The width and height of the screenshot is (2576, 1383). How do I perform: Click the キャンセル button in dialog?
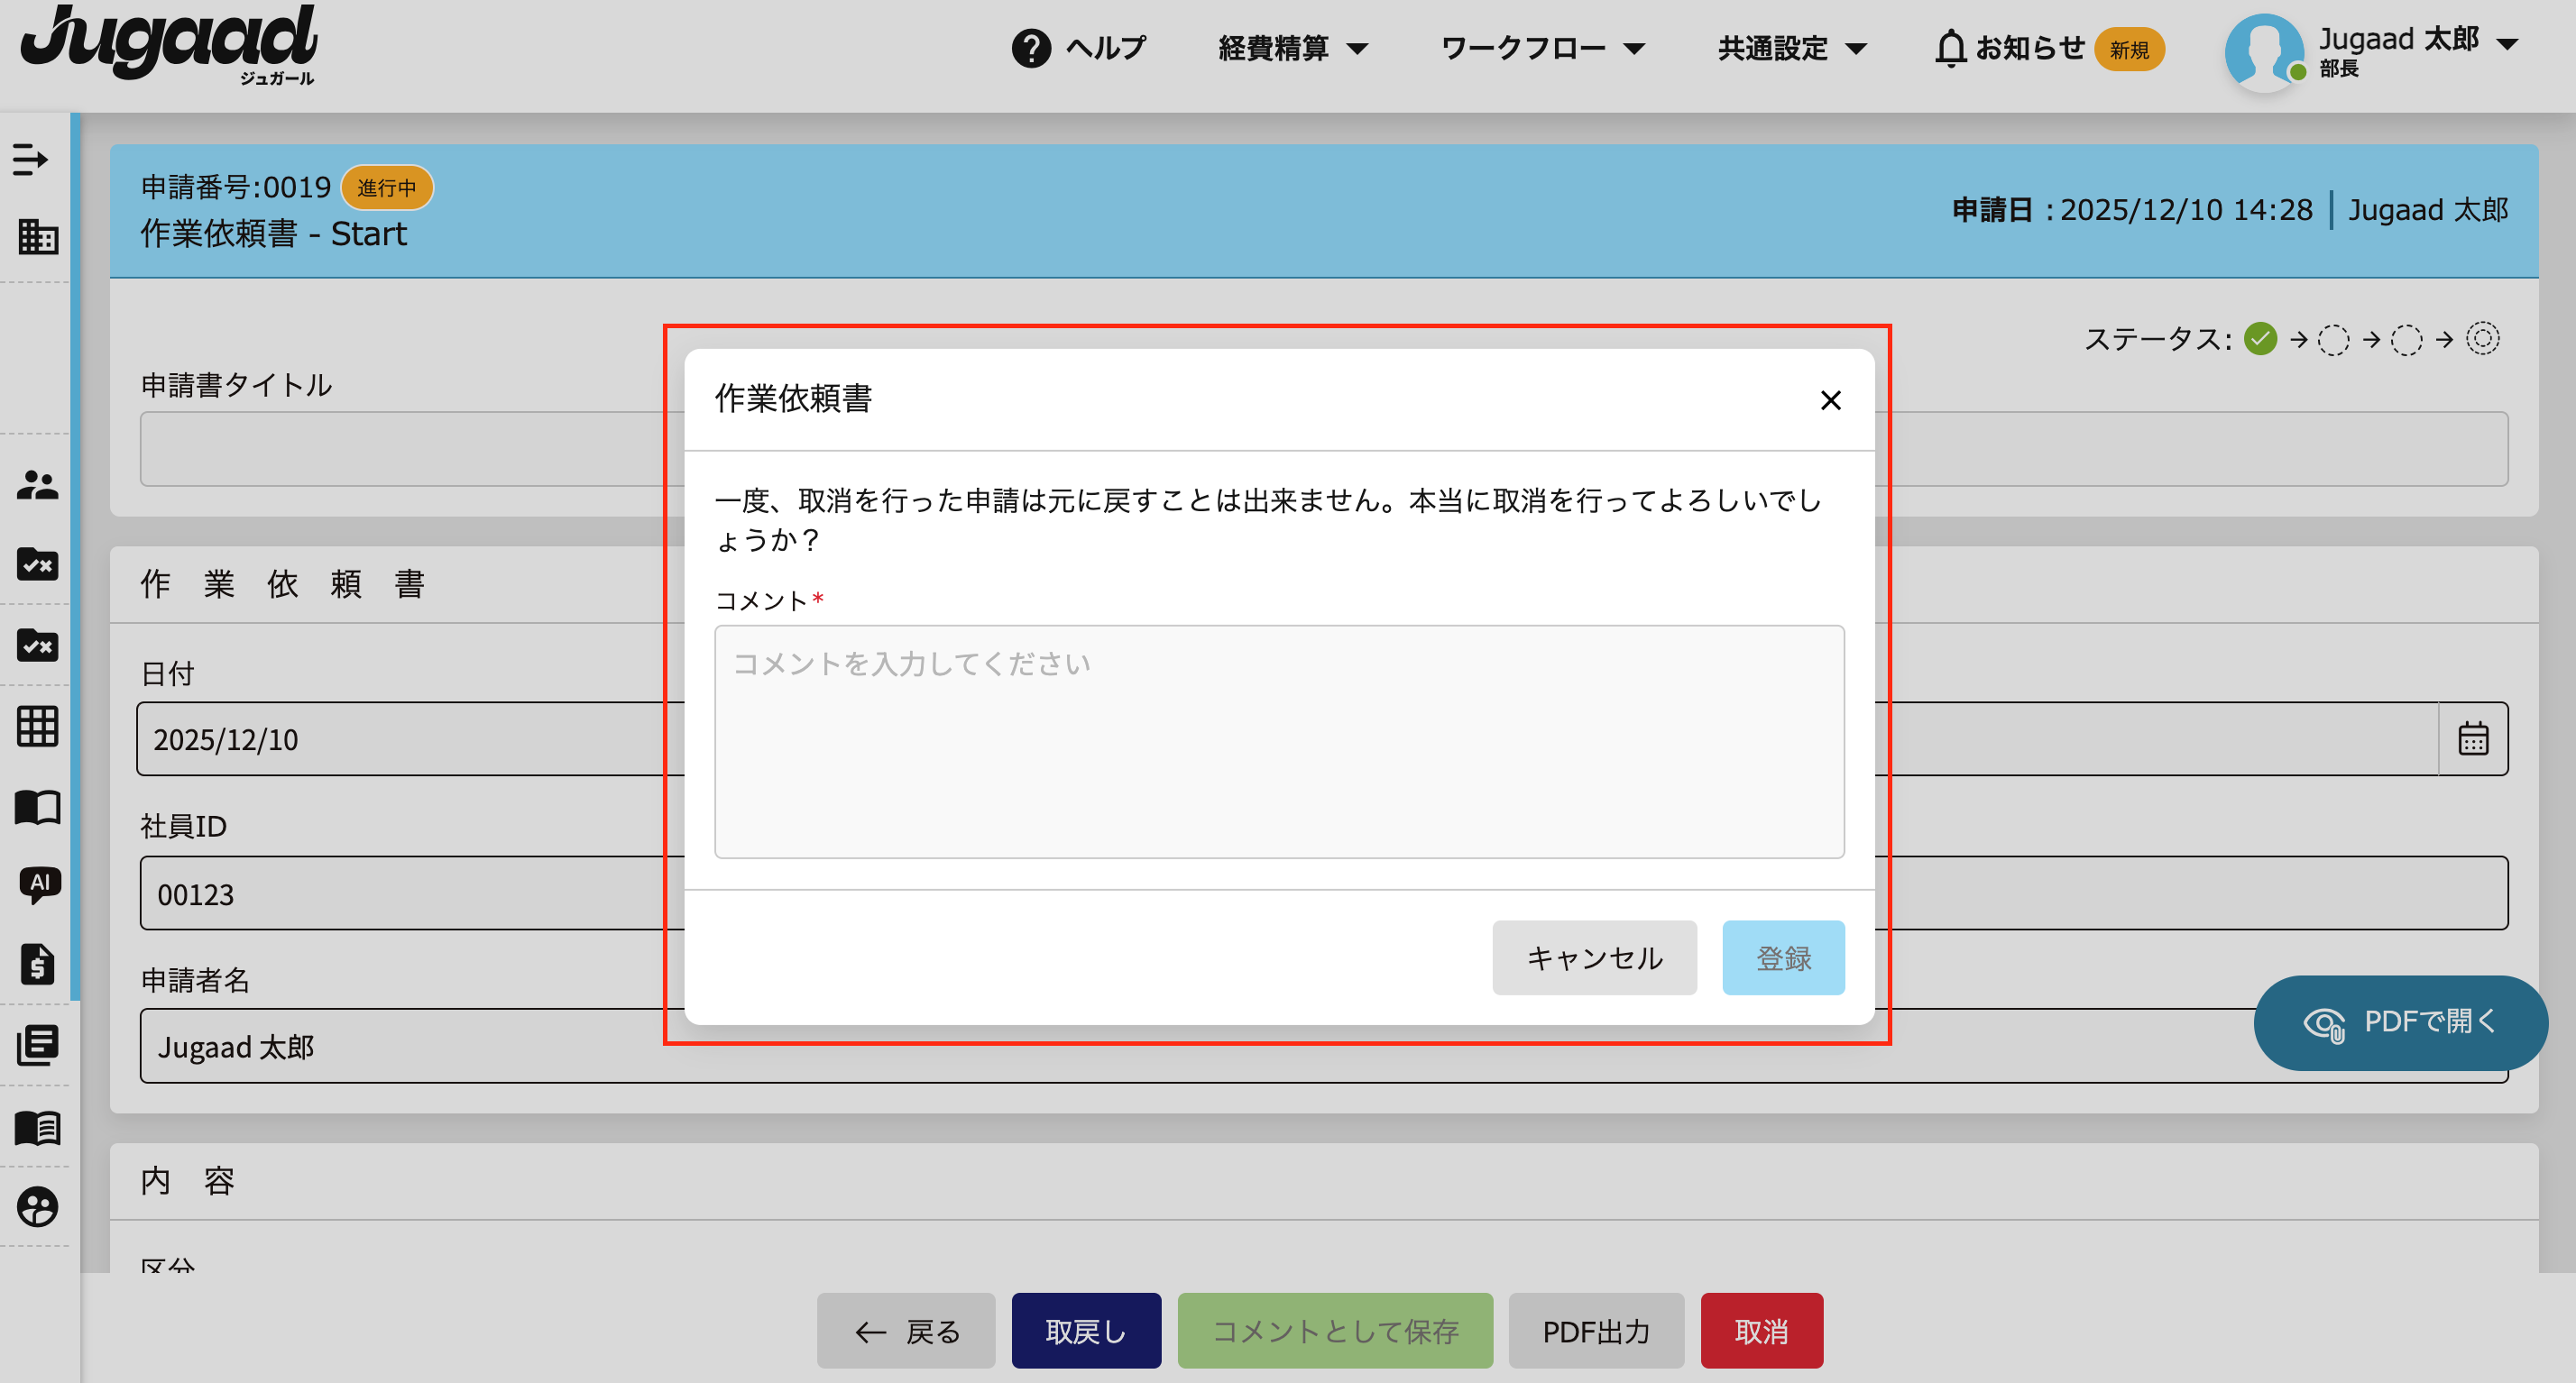1594,957
